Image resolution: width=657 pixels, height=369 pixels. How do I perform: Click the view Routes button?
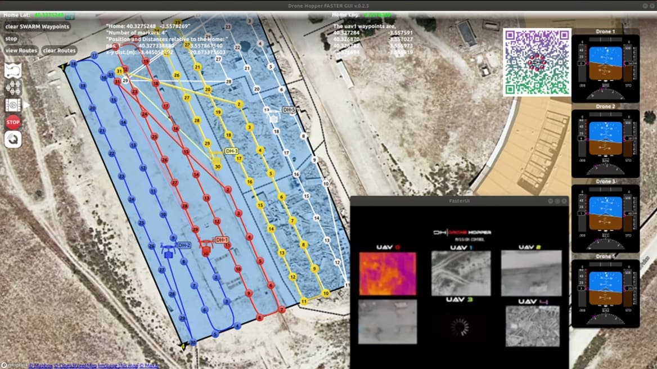click(21, 50)
